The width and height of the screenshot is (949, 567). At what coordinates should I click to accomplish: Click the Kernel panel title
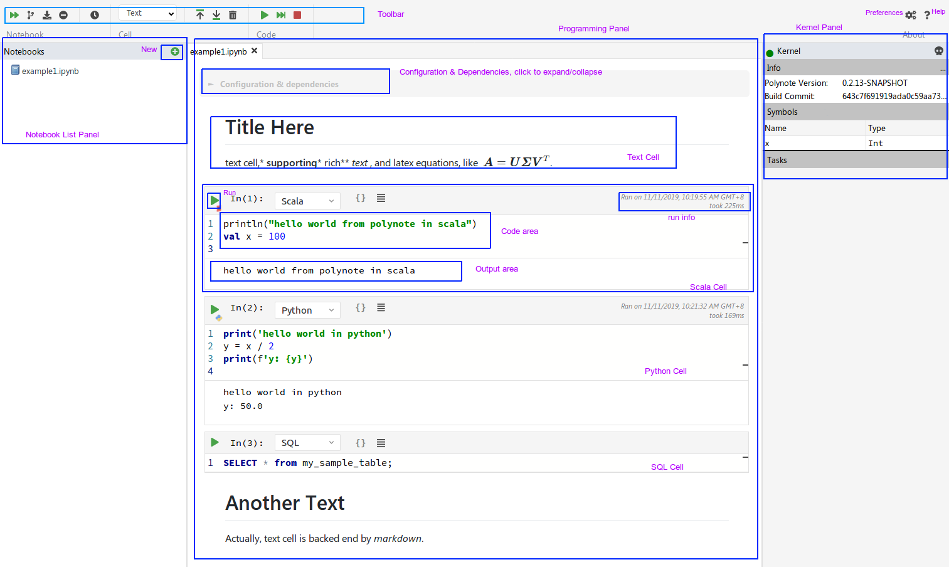click(788, 51)
